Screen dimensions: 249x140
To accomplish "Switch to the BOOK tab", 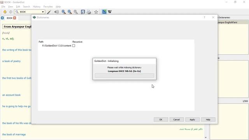I will 9,18.
